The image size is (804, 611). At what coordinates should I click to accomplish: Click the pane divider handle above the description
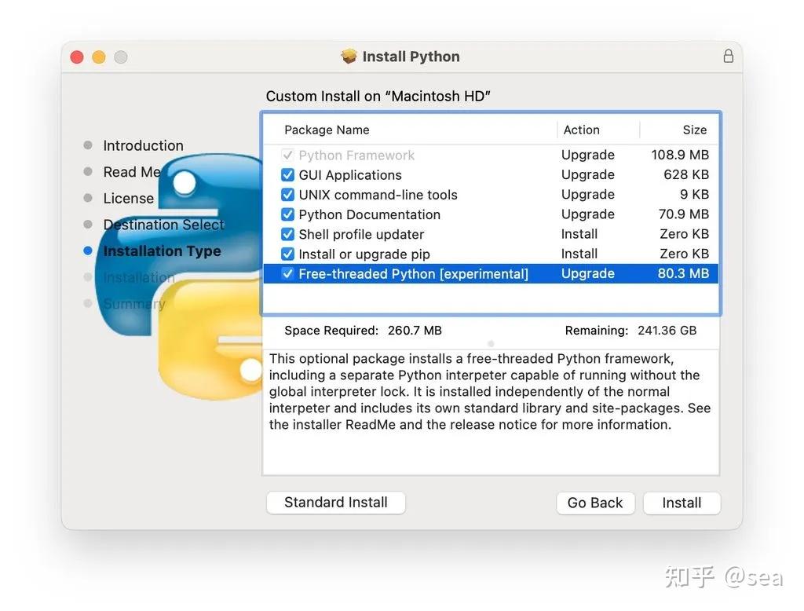pyautogui.click(x=491, y=343)
